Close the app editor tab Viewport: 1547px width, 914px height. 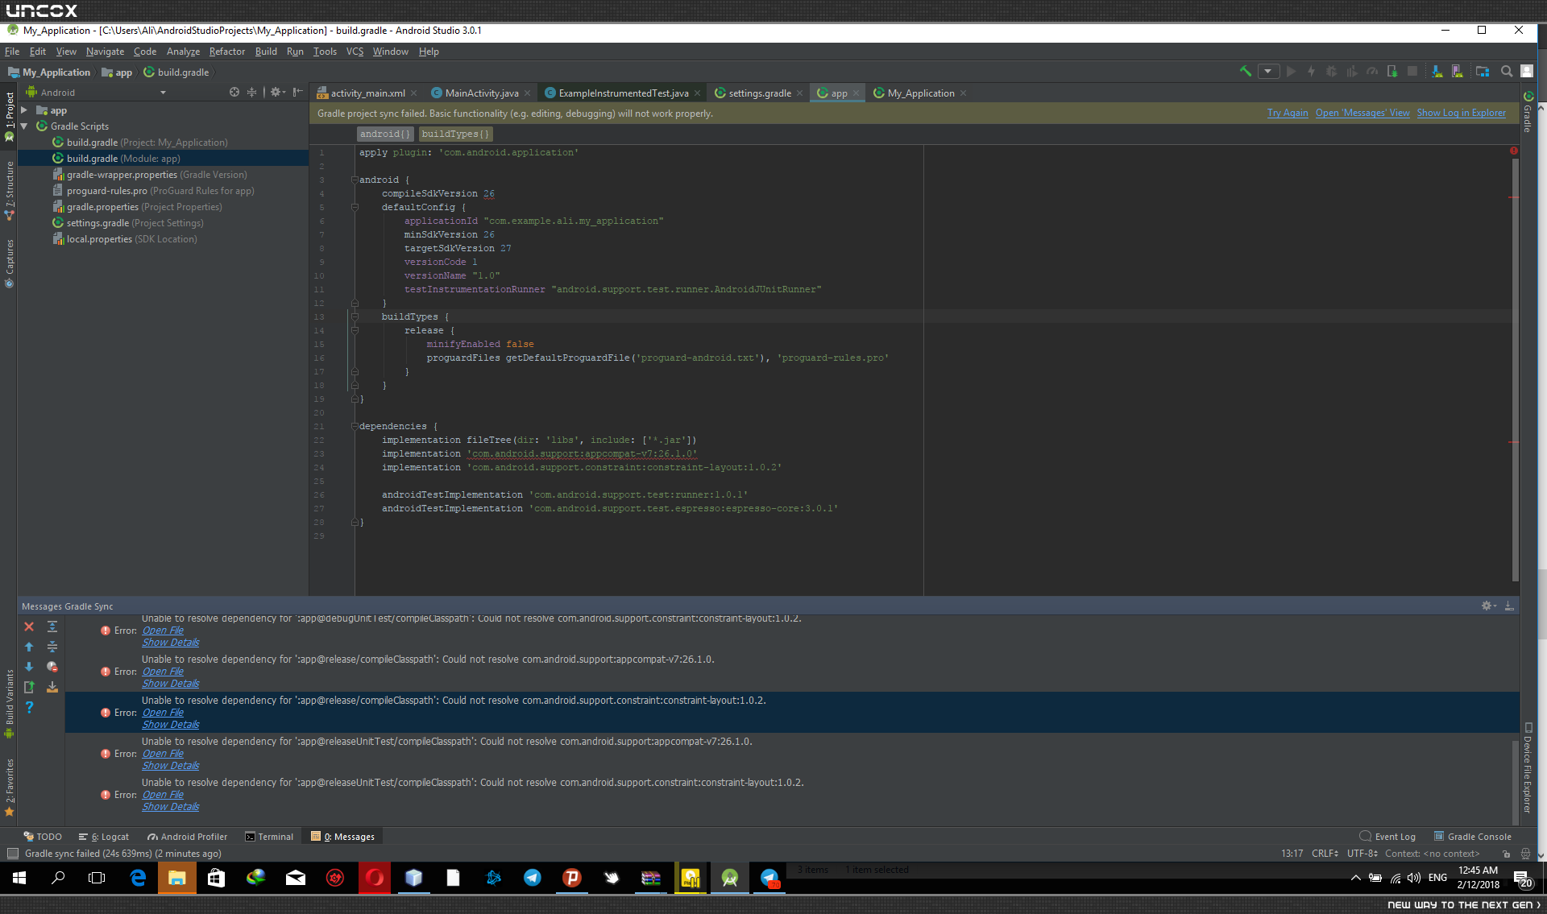click(x=856, y=93)
